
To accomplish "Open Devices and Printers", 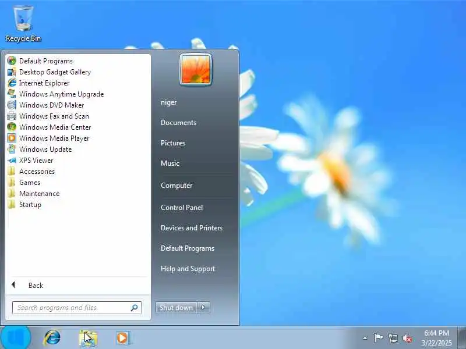I will point(192,228).
